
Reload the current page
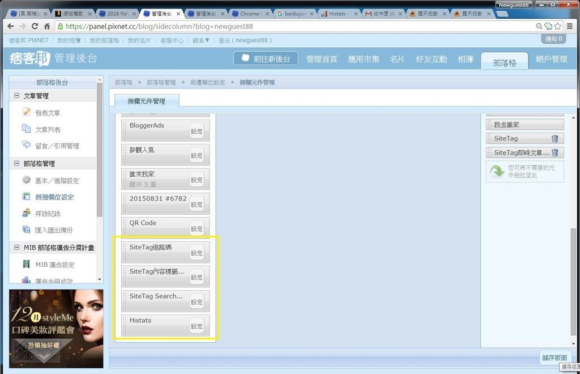(x=35, y=26)
